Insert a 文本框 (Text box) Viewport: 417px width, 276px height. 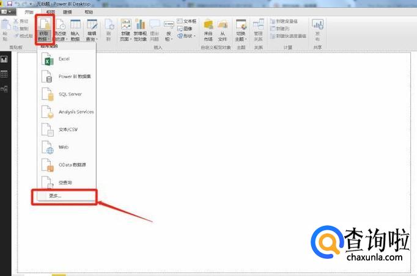[186, 21]
